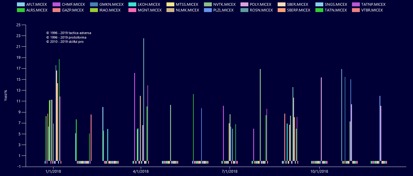Click the skilful pro copyright text
413x176 pixels.
[x=65, y=42]
